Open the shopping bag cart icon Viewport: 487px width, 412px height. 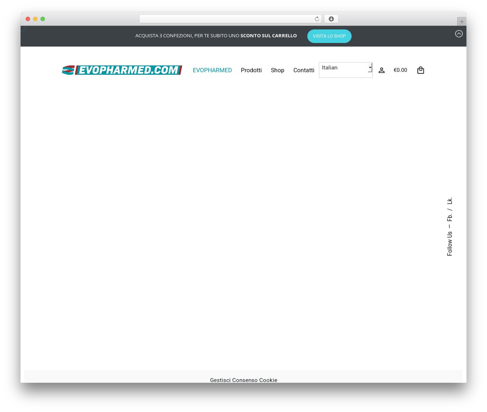420,70
